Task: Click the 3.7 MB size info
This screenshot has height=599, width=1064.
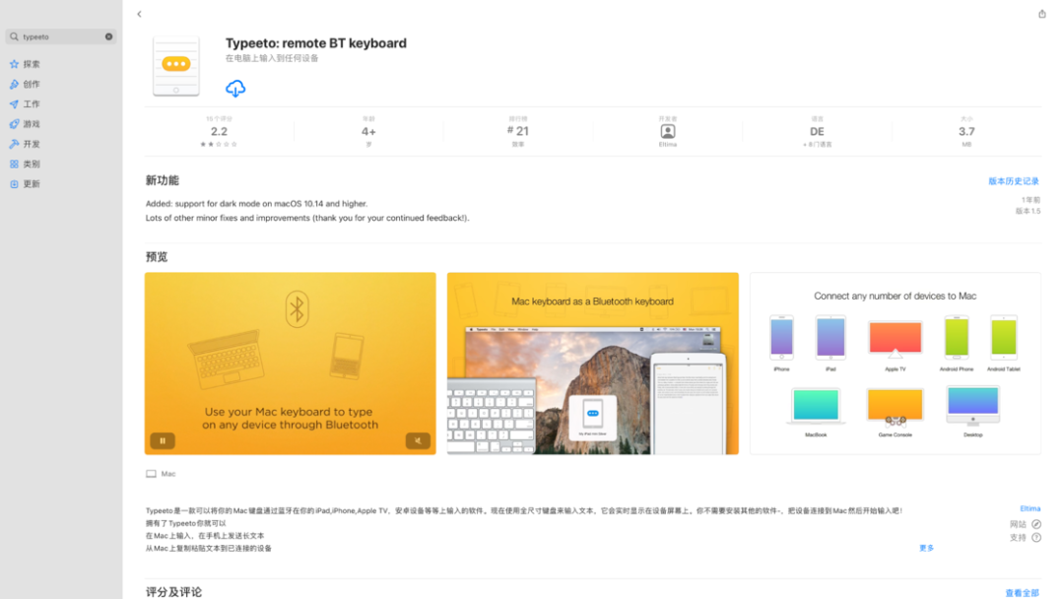Action: [x=966, y=132]
